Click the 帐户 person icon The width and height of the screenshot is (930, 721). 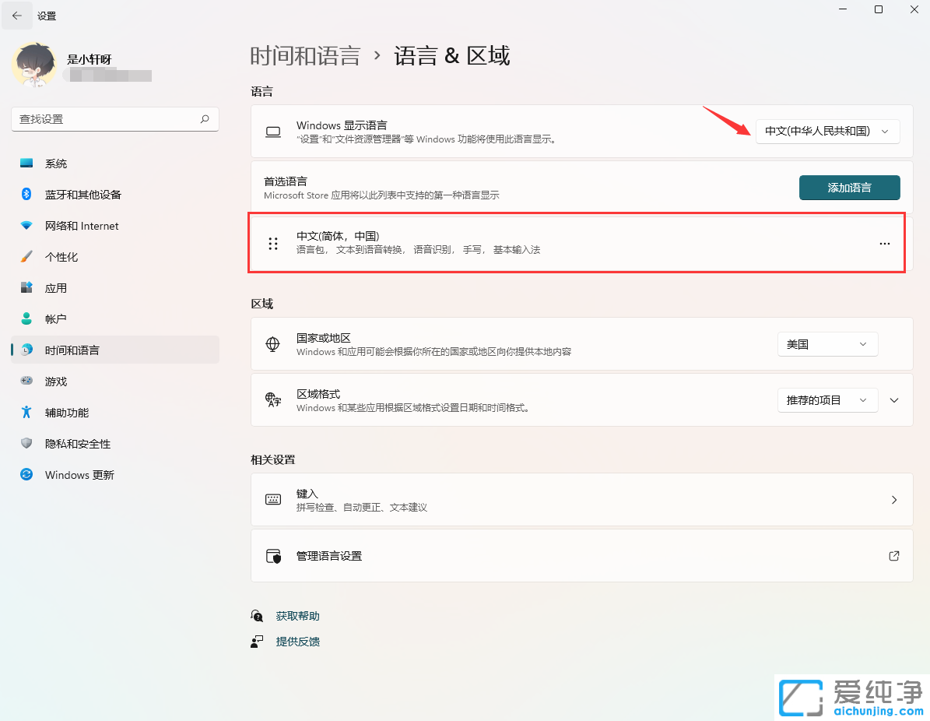click(26, 318)
